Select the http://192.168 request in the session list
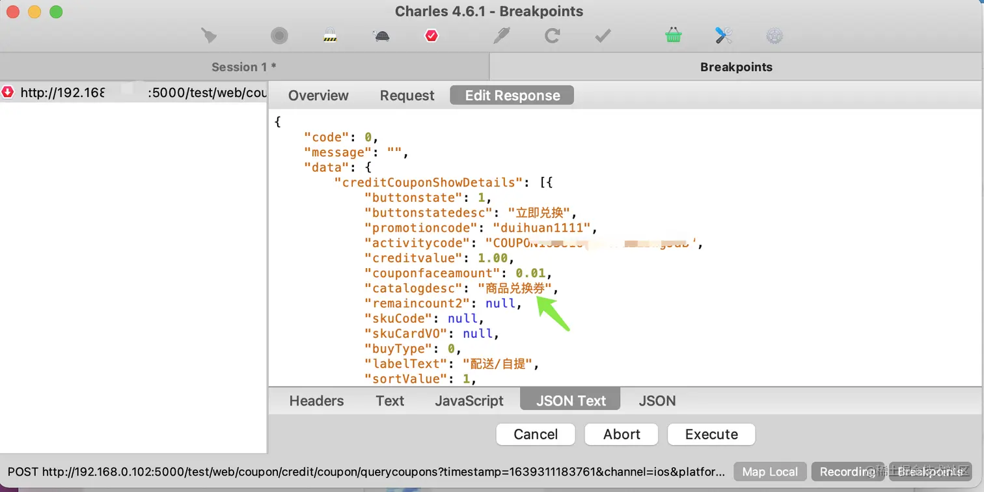The image size is (984, 492). [x=133, y=92]
